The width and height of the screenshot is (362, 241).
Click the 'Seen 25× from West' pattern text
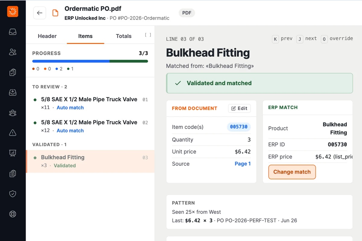tap(196, 212)
